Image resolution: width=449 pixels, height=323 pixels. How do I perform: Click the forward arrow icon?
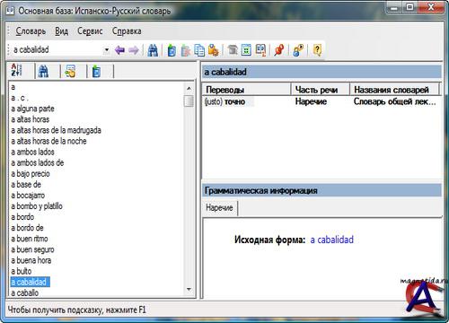click(x=134, y=50)
